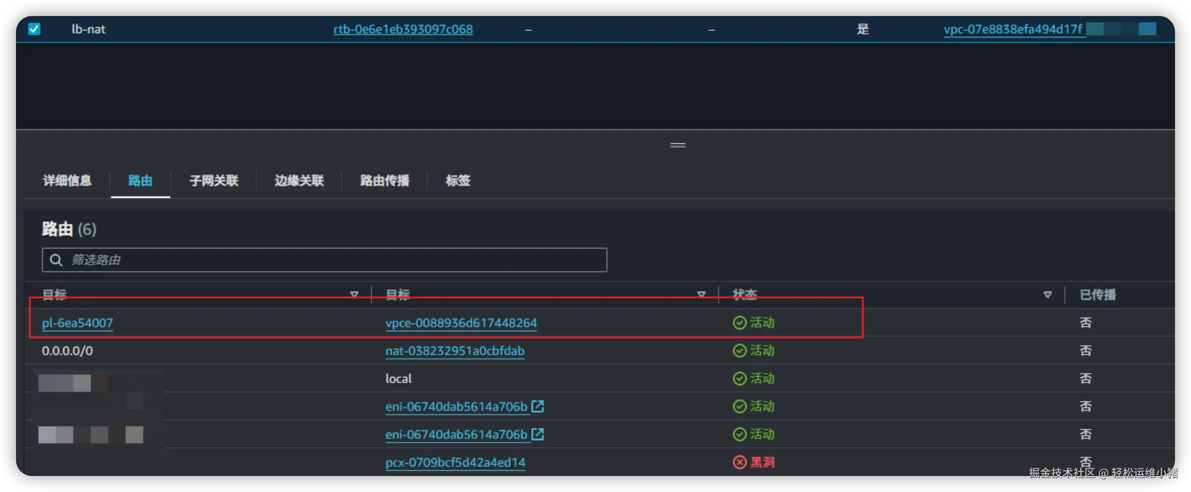The width and height of the screenshot is (1191, 492).
Task: Open the vpc-07e8838efa494d17f link
Action: click(x=1012, y=29)
